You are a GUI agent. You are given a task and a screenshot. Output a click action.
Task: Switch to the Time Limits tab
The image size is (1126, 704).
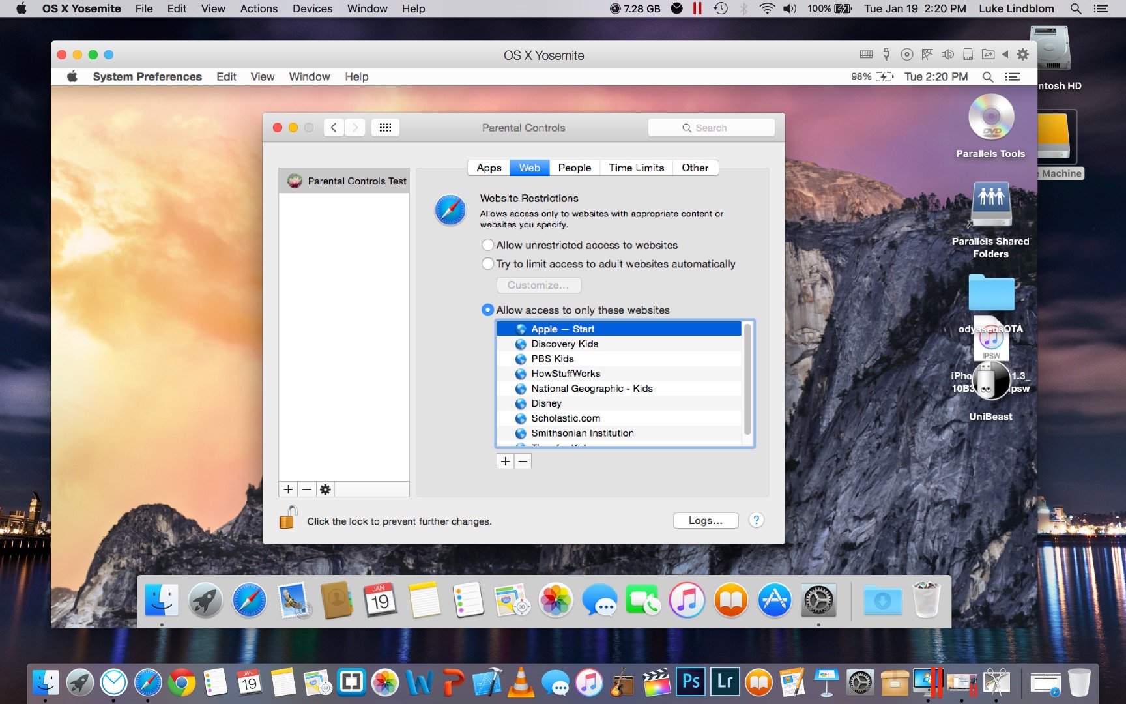(637, 168)
